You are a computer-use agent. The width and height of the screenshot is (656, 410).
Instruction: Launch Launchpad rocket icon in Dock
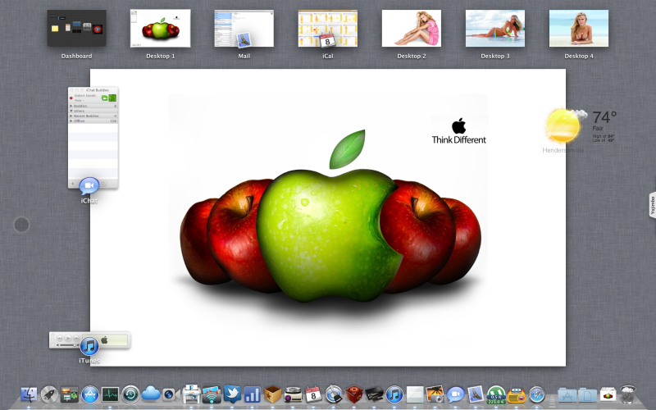49,394
